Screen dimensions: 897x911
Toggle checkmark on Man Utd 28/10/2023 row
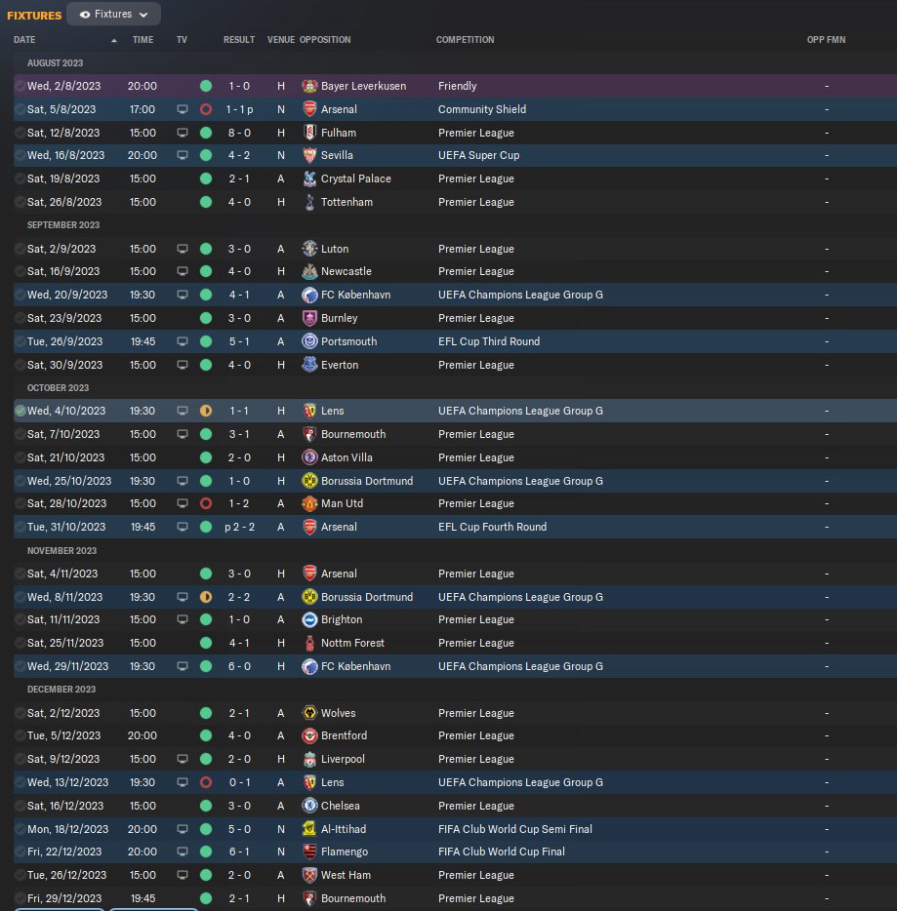coord(20,503)
